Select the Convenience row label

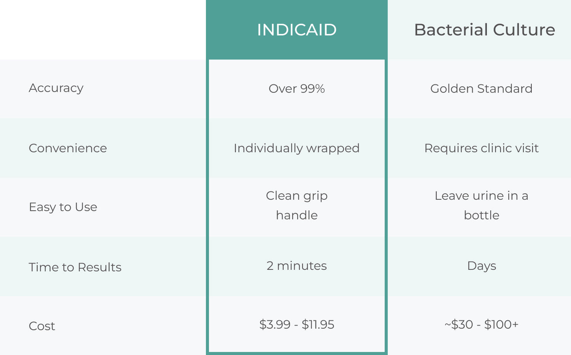[68, 148]
